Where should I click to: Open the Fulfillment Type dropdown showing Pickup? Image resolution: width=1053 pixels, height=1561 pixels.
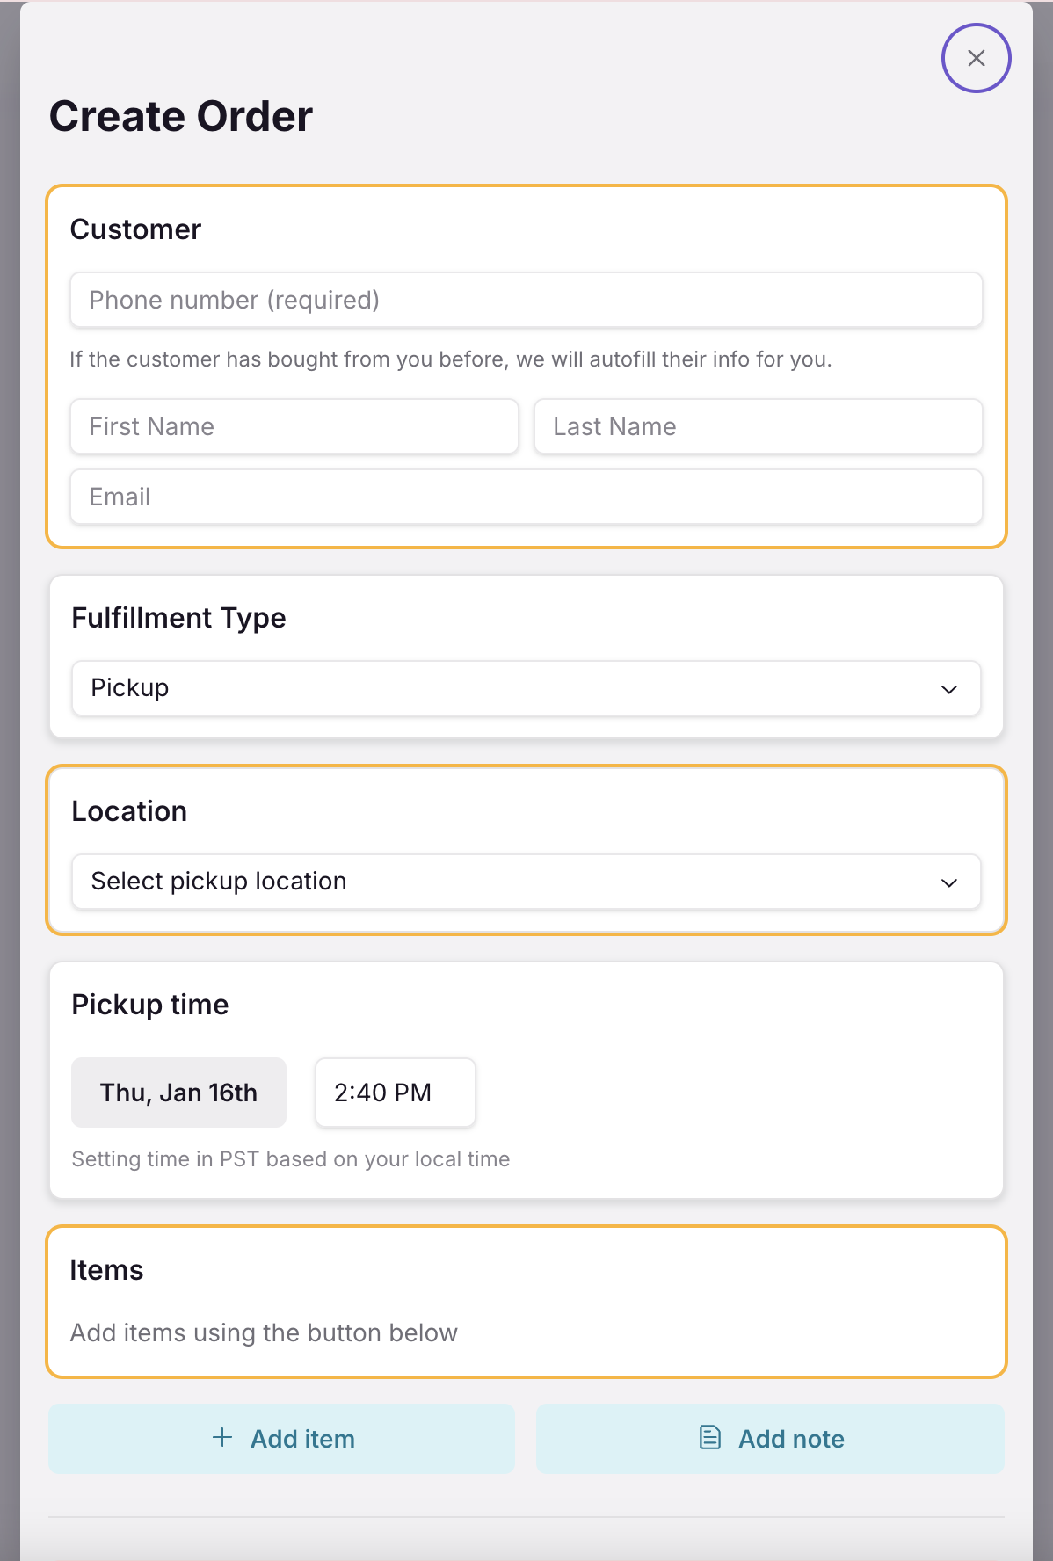pos(526,688)
